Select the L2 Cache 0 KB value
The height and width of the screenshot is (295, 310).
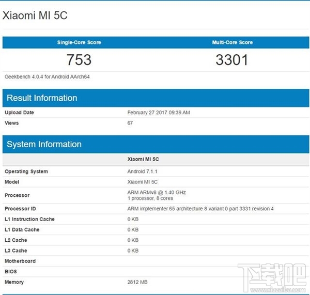click(x=133, y=240)
